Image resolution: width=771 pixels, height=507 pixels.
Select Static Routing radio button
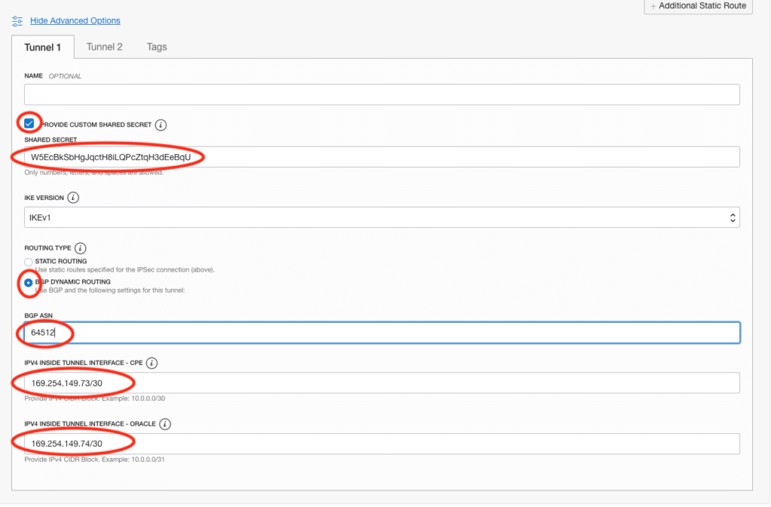pyautogui.click(x=29, y=262)
